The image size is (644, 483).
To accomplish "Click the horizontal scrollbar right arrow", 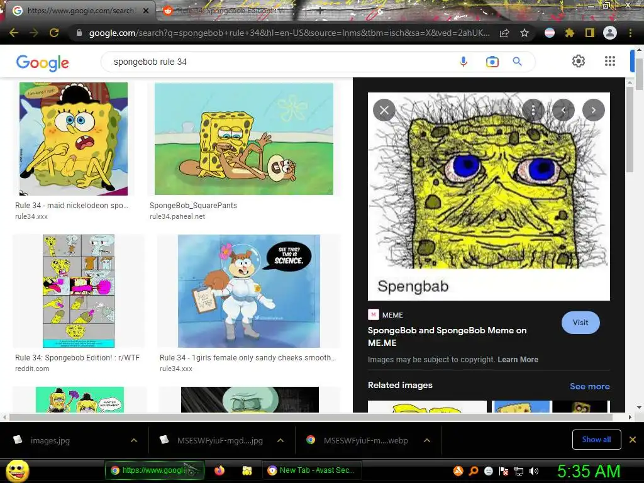I will [x=630, y=418].
